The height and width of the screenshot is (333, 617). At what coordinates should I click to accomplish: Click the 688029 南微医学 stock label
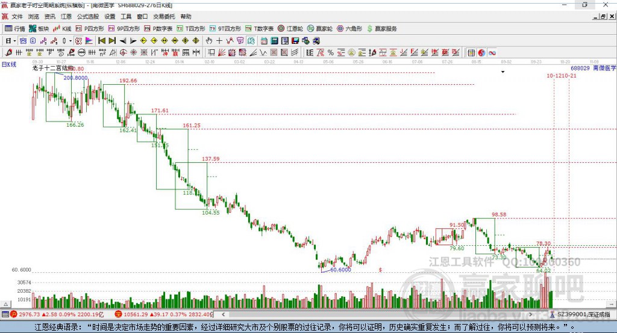click(594, 69)
